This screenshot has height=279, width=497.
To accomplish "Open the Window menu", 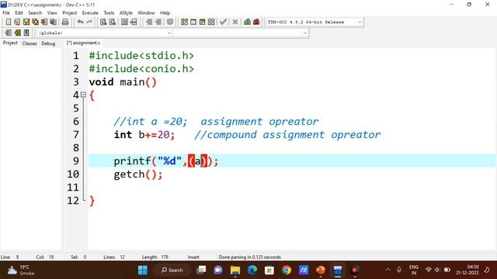I will tap(146, 12).
